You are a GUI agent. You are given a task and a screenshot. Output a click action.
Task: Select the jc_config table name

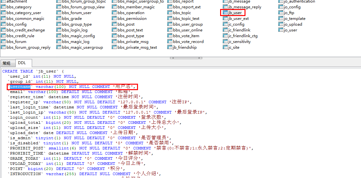click(236, 24)
